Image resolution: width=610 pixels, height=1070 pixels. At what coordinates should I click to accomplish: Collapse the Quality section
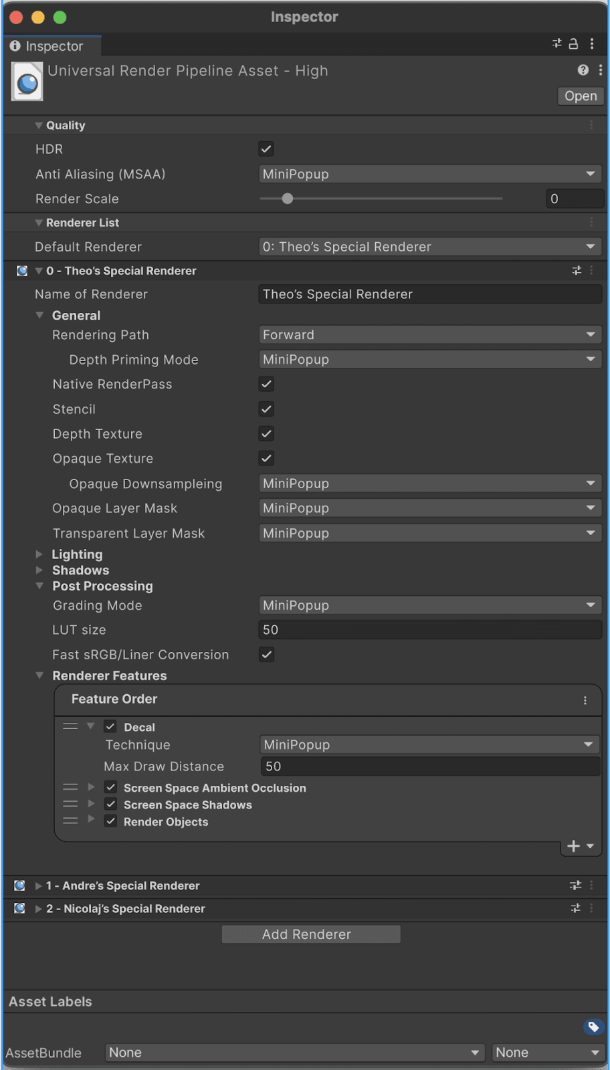click(39, 125)
